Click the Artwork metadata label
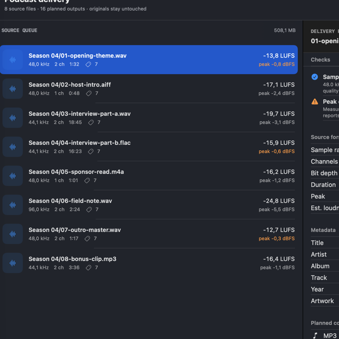Image resolution: width=339 pixels, height=339 pixels. 322,301
